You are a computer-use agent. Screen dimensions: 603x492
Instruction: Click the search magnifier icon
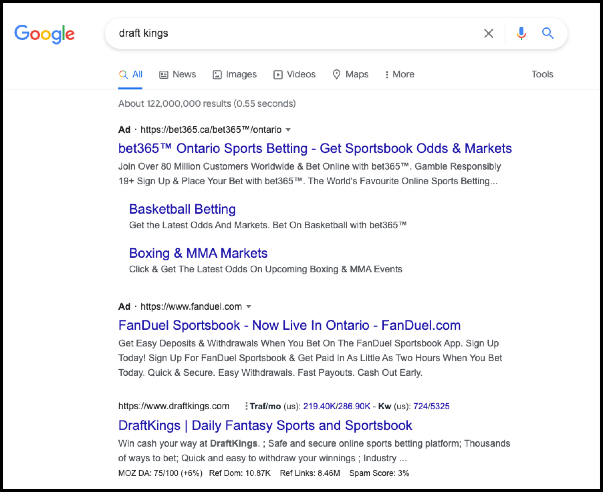(548, 33)
